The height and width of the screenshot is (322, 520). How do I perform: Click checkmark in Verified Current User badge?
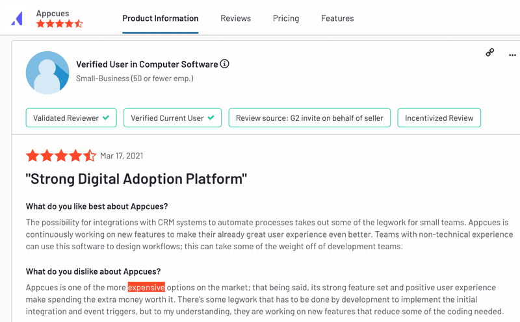click(x=211, y=118)
